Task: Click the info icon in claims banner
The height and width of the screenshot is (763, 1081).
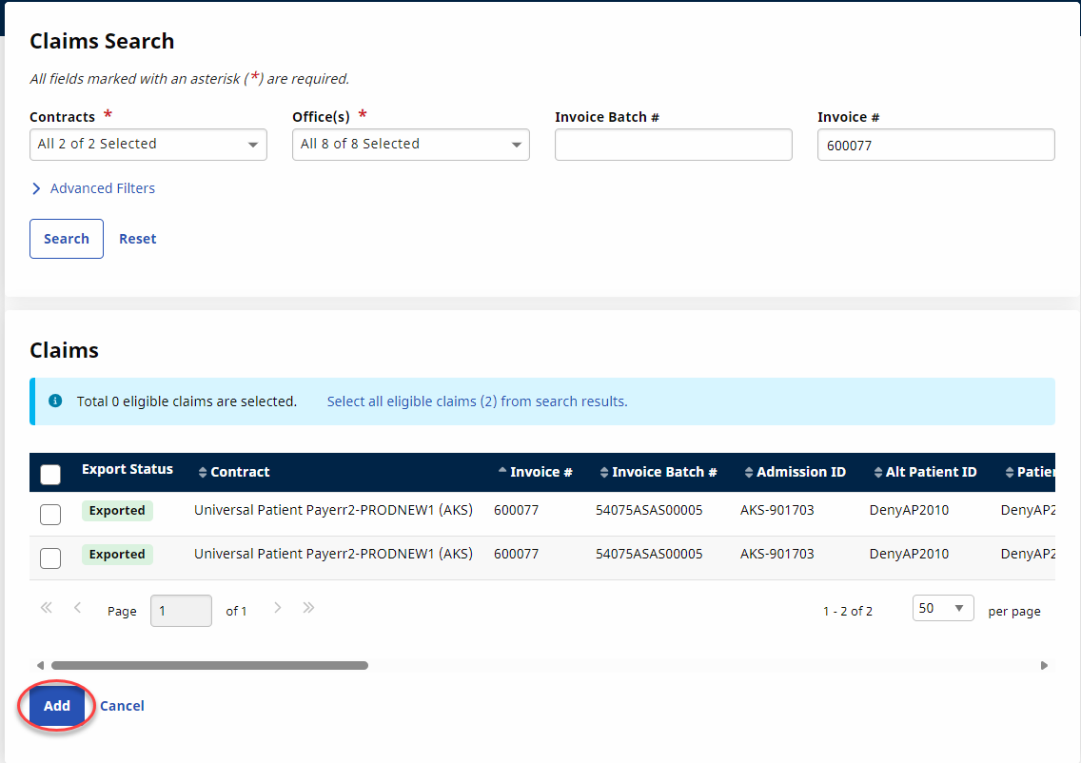Action: pyautogui.click(x=55, y=401)
